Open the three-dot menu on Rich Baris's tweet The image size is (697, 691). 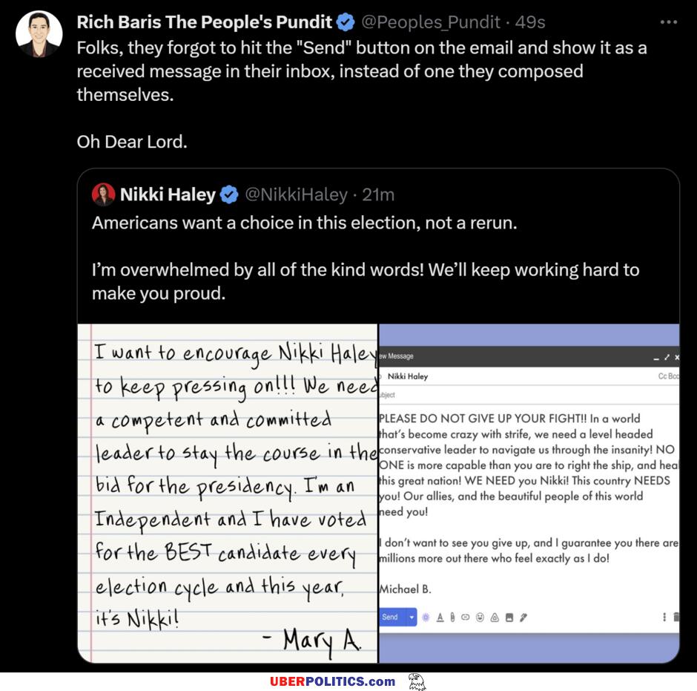coord(668,22)
